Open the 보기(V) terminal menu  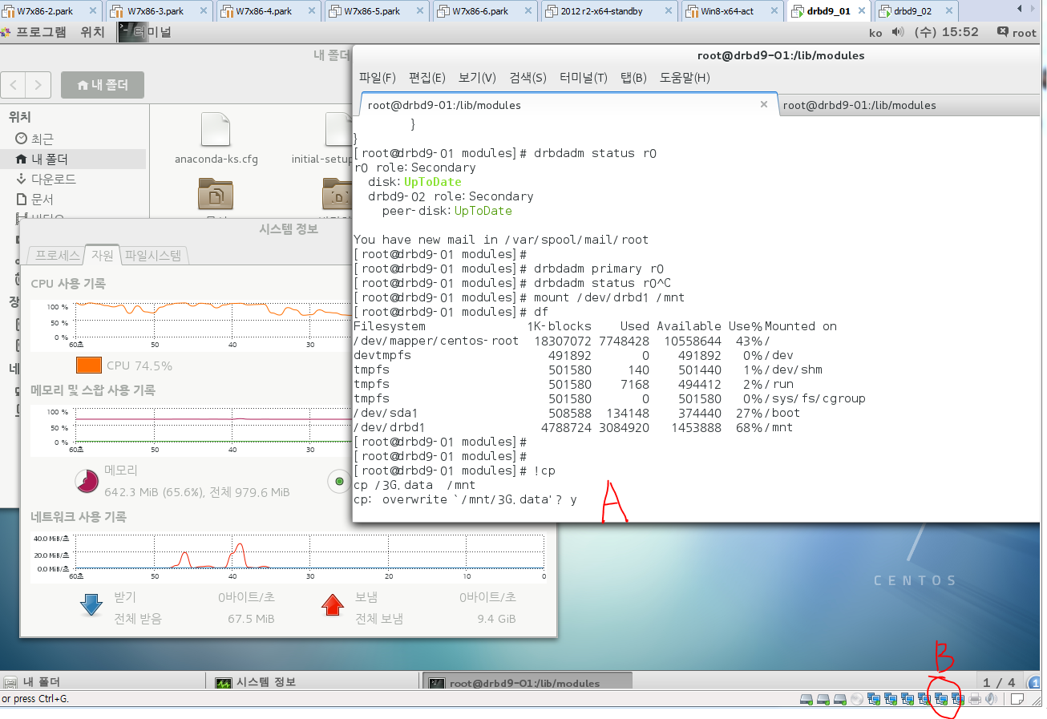pyautogui.click(x=477, y=78)
